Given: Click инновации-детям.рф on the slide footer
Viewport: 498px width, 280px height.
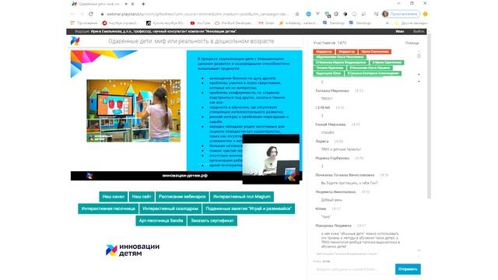Looking at the screenshot, I should point(185,176).
